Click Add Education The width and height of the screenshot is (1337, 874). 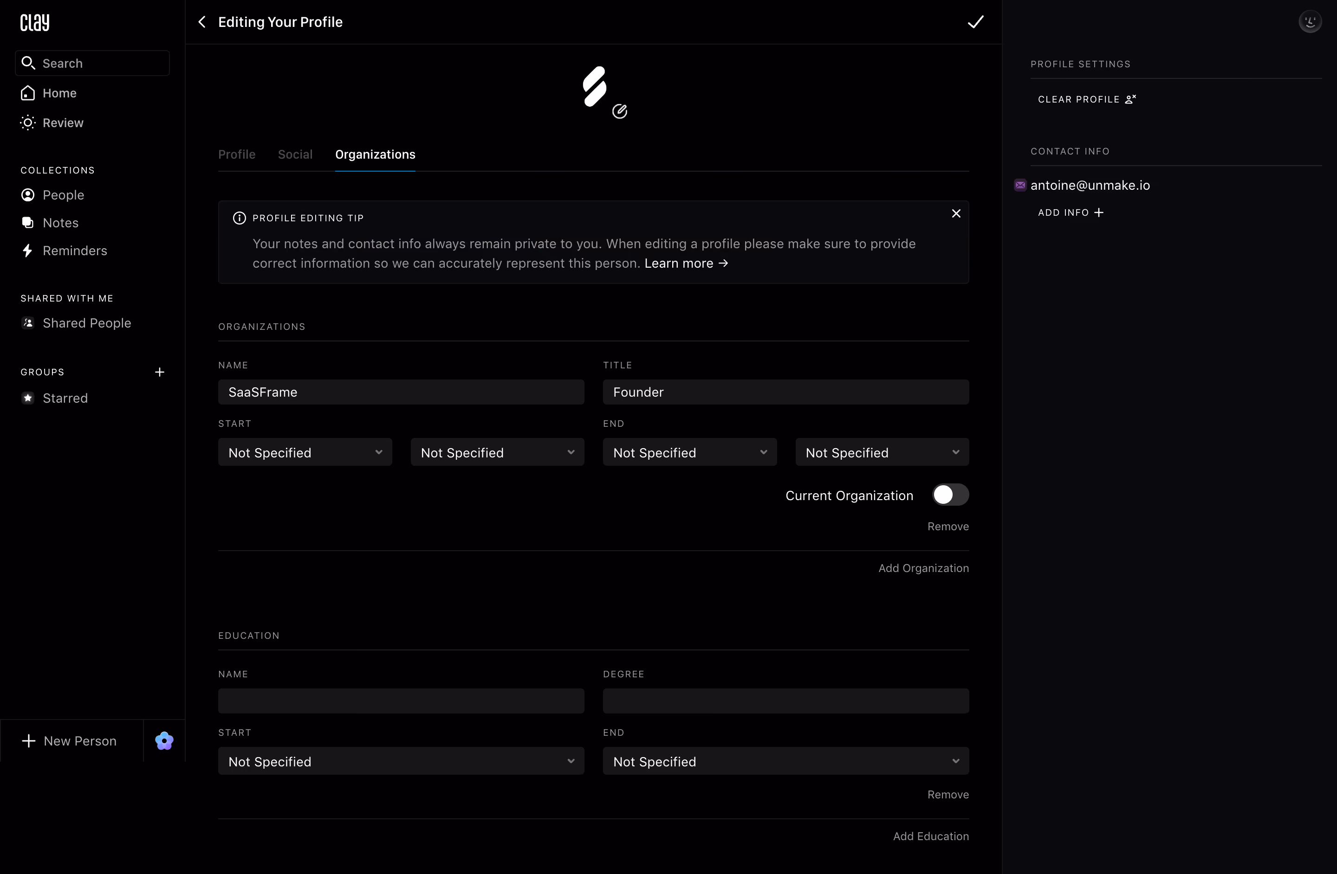click(x=931, y=836)
